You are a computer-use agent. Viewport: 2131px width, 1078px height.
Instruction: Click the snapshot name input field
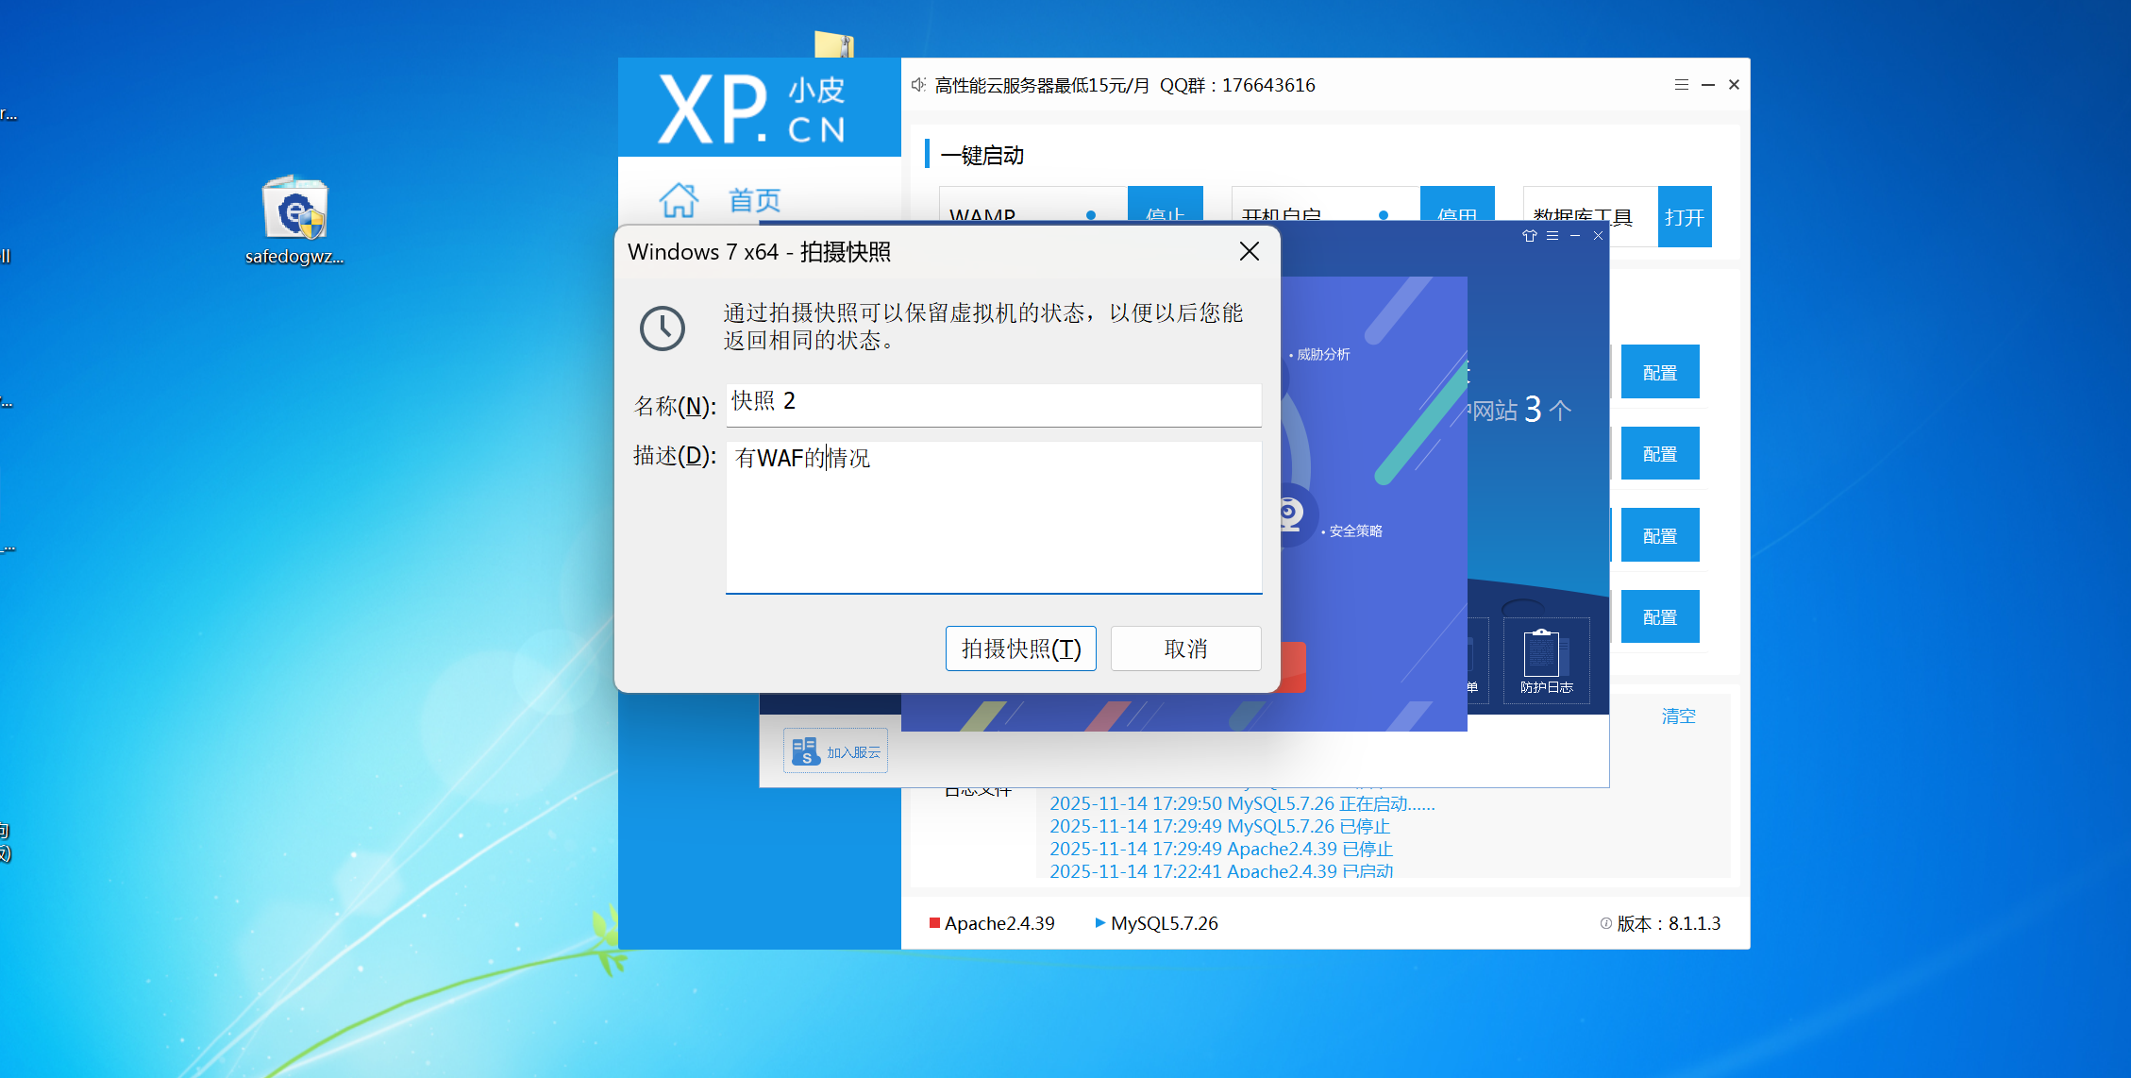click(993, 403)
